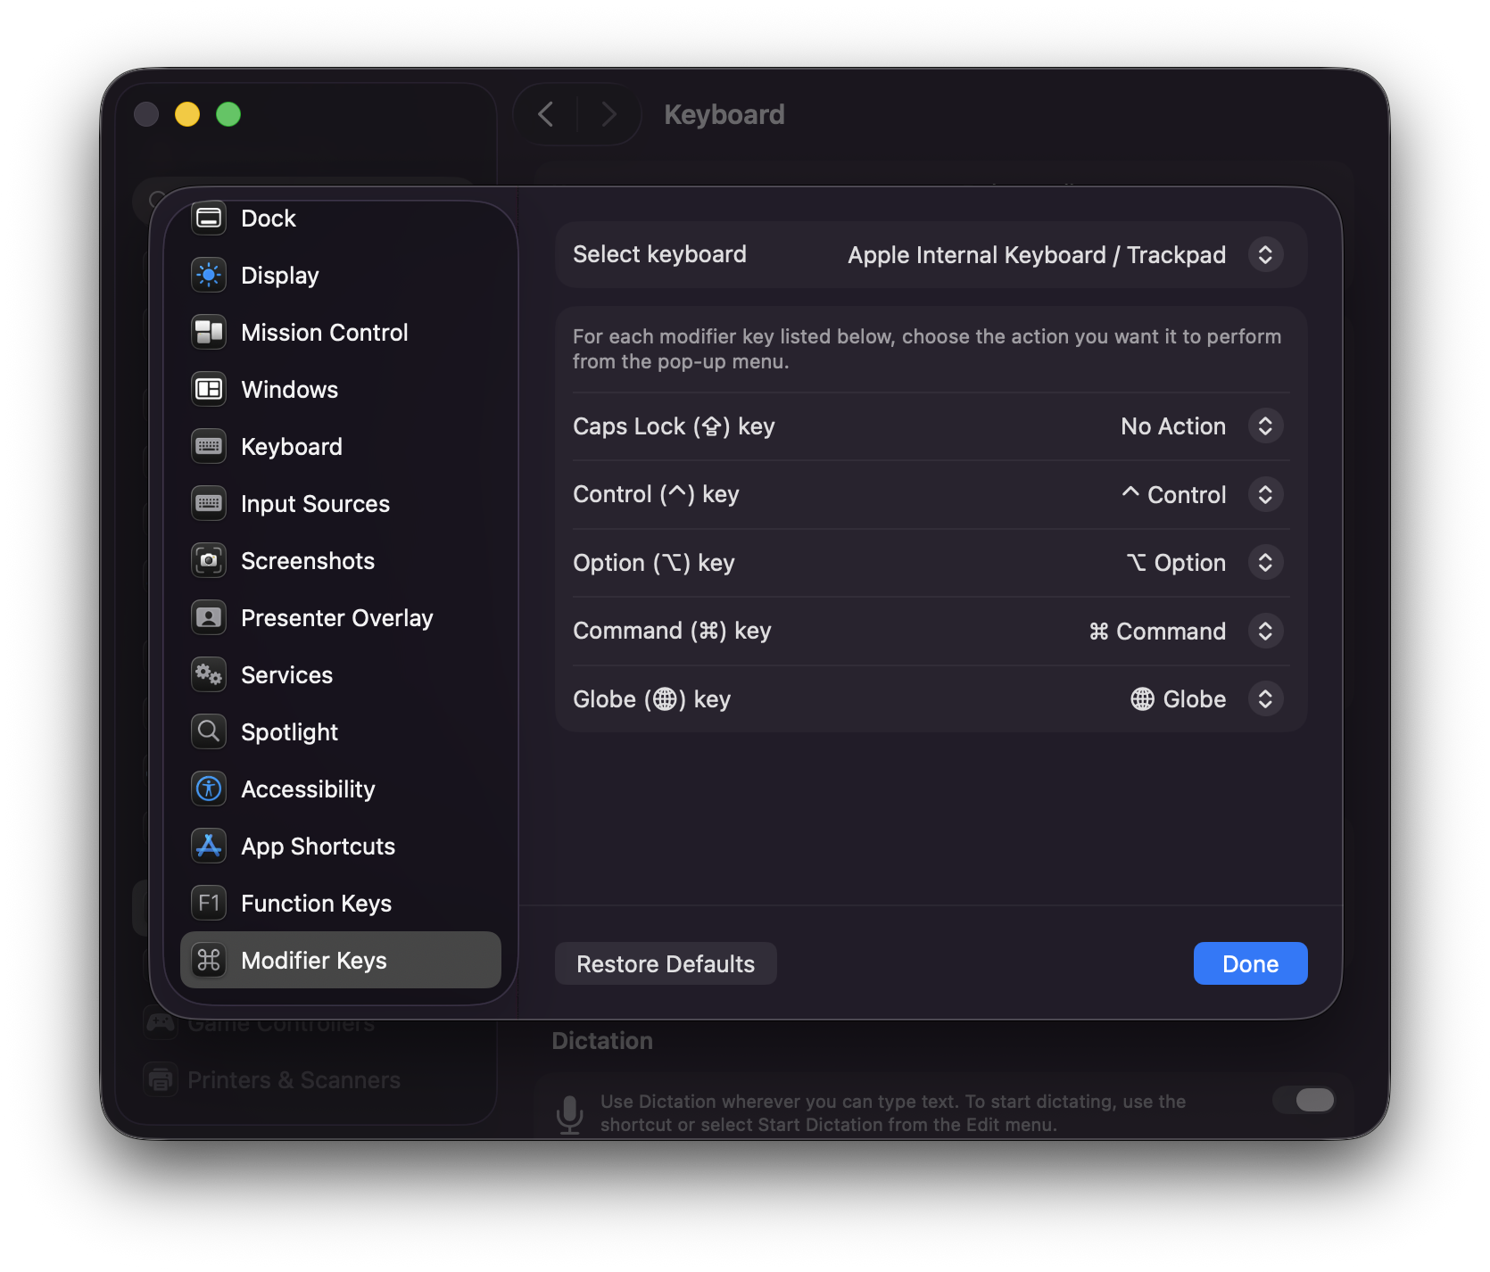This screenshot has height=1272, width=1490.
Task: Change the Command key action dropdown
Action: tap(1265, 632)
